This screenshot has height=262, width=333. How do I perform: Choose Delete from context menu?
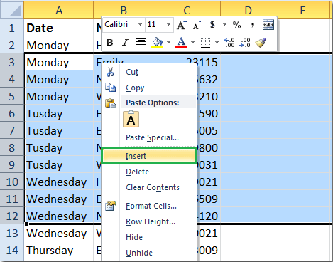pos(149,172)
